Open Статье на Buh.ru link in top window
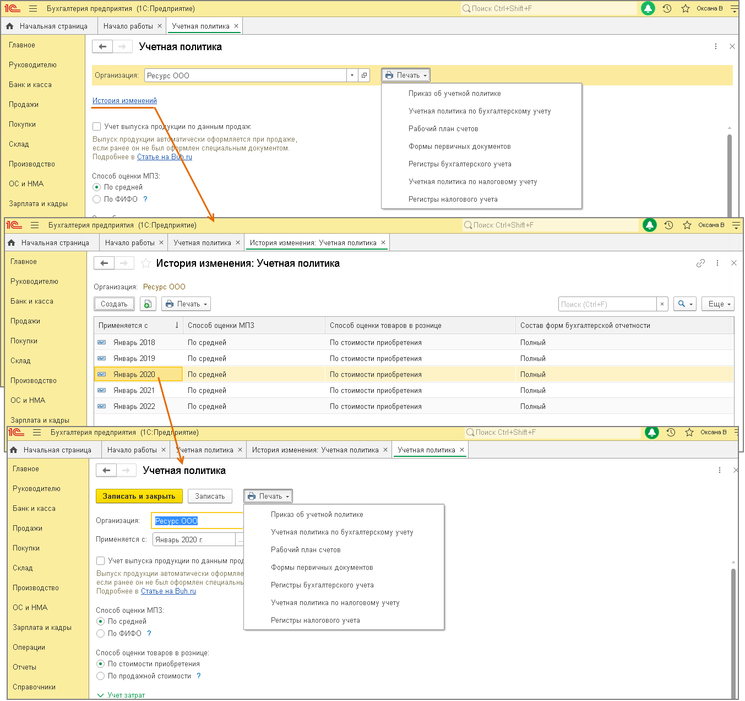The width and height of the screenshot is (745, 701). (165, 157)
